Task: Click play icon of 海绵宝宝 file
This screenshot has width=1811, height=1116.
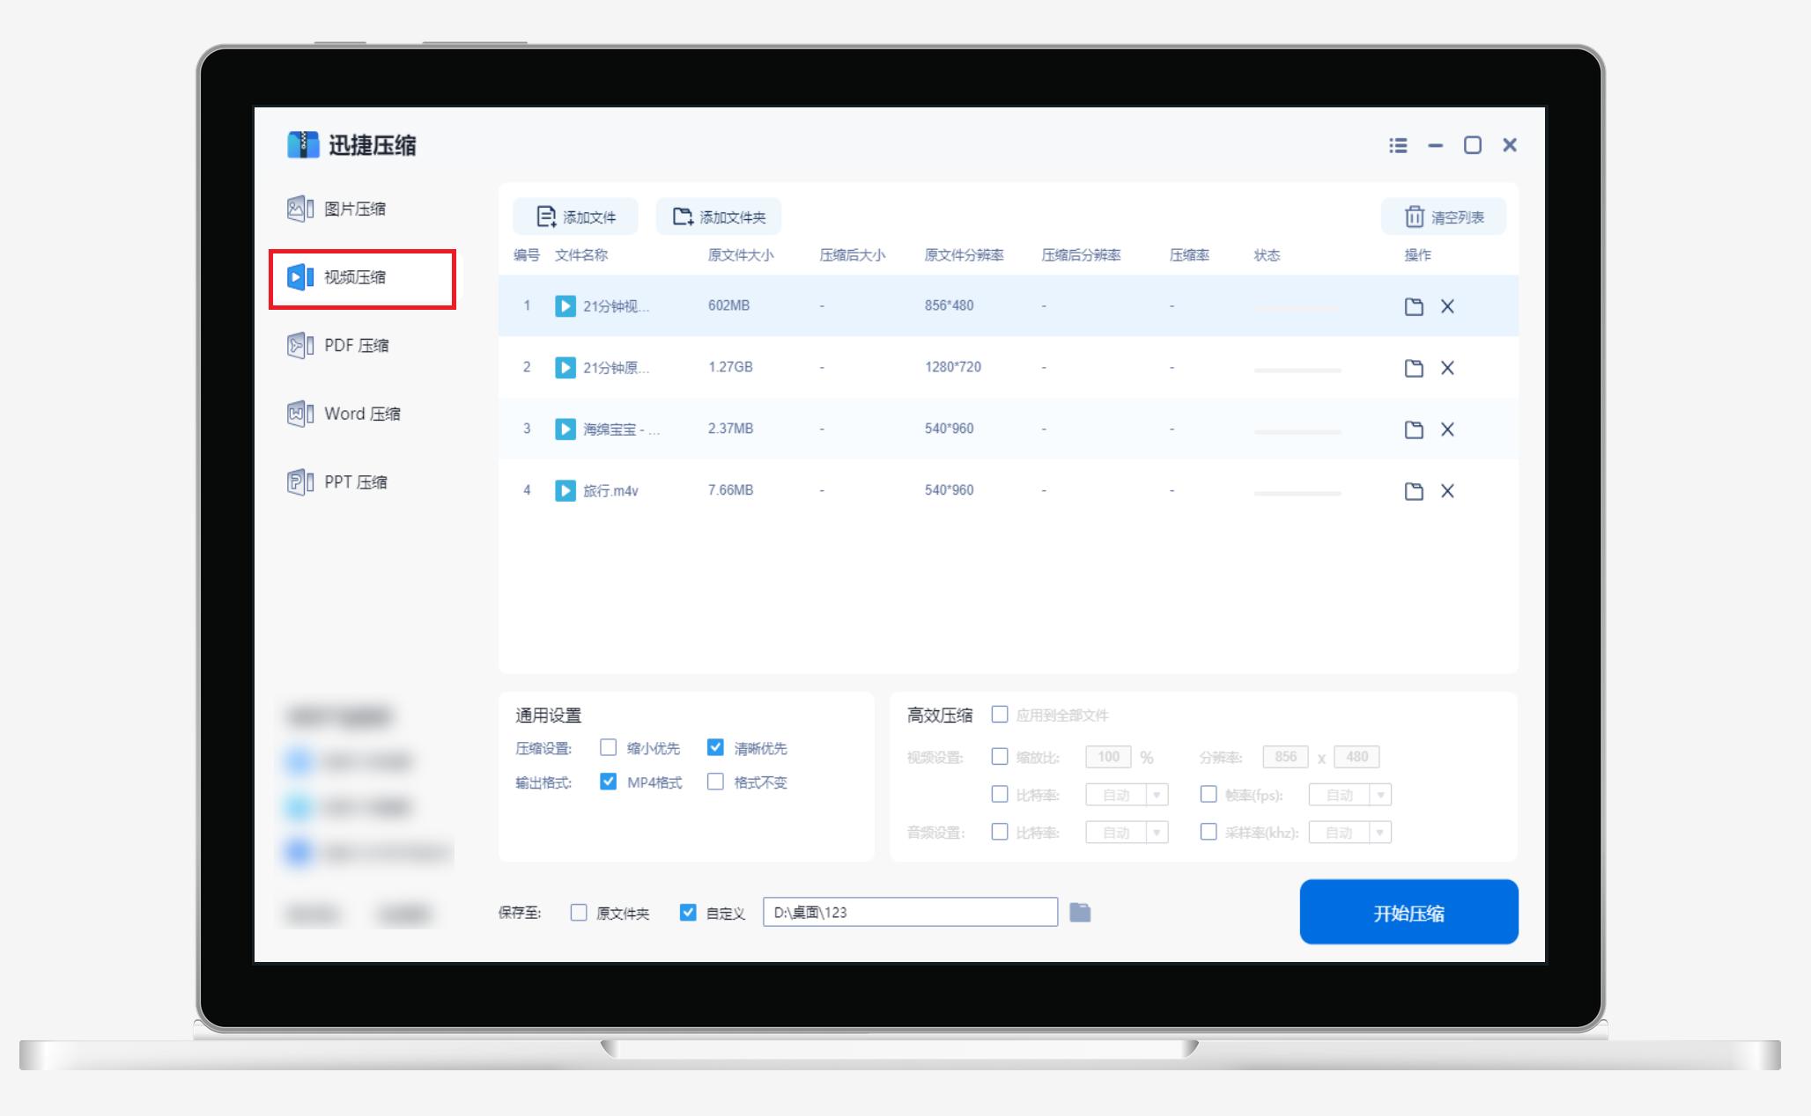Action: [x=565, y=430]
